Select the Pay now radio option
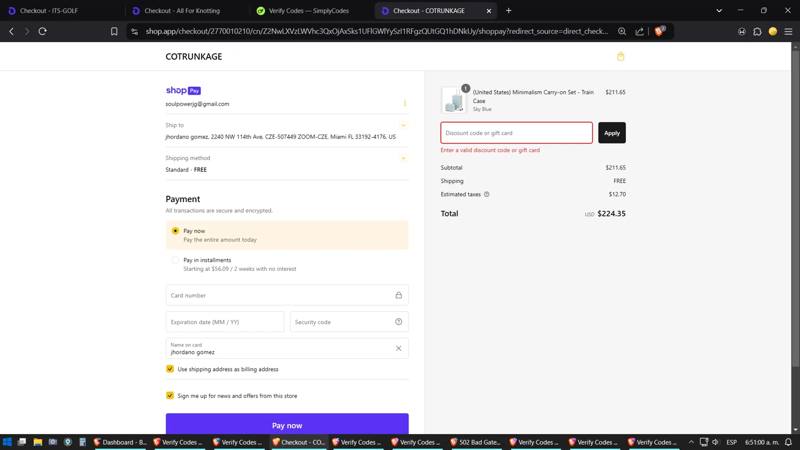This screenshot has height=450, width=800. (x=175, y=231)
